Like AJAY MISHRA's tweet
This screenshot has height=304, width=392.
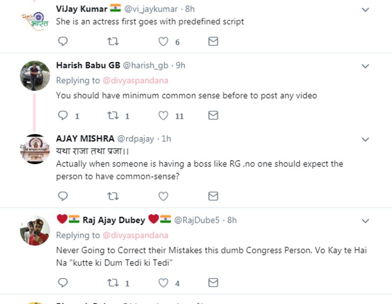[x=163, y=196]
